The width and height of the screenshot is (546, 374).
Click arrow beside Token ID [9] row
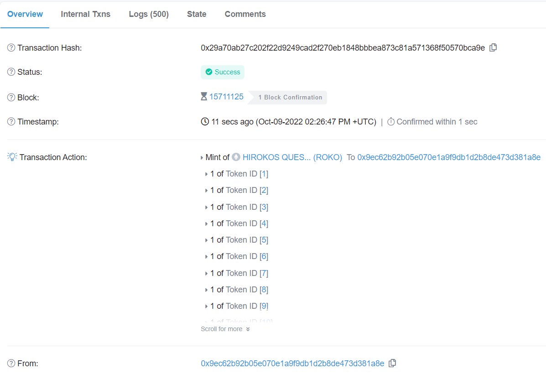(207, 306)
